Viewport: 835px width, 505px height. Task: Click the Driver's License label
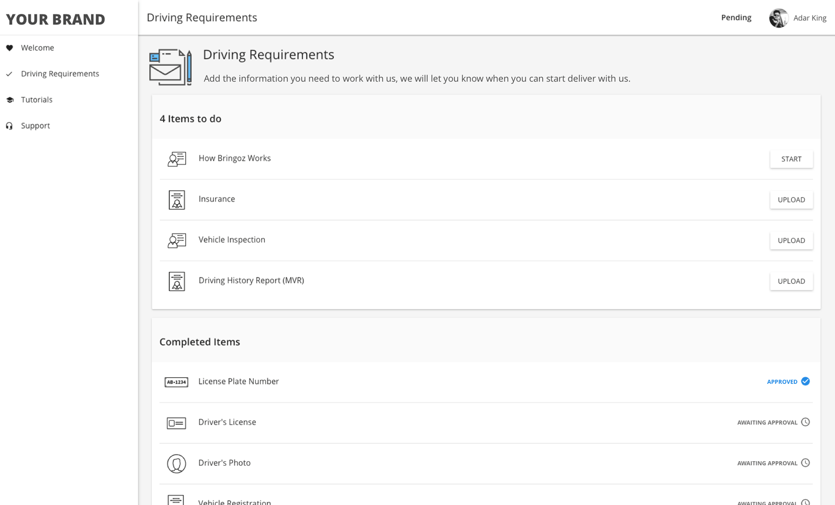click(x=227, y=422)
